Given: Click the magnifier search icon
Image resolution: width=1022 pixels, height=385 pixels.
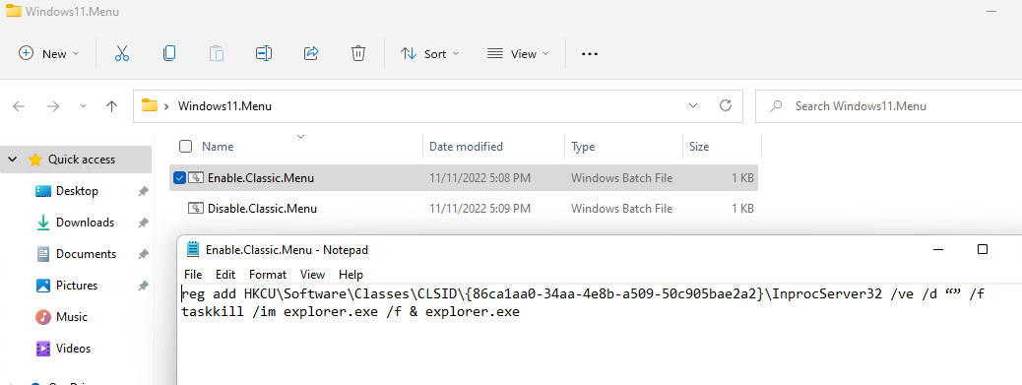Looking at the screenshot, I should pos(776,106).
